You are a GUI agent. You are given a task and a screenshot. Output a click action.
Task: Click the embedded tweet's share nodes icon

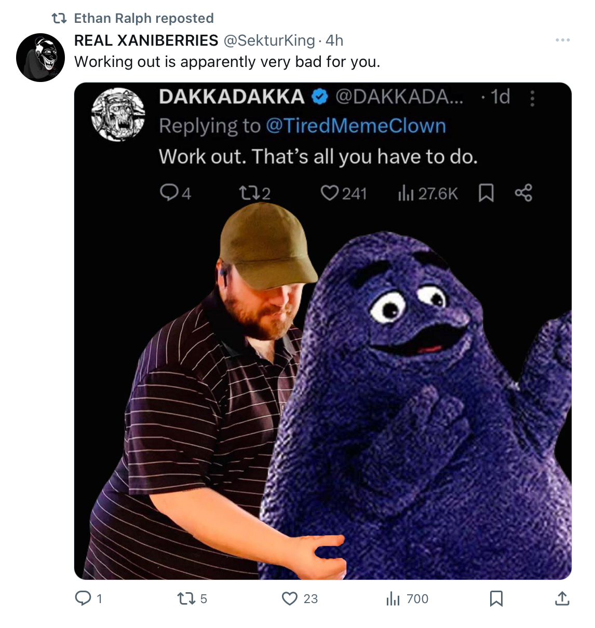523,193
